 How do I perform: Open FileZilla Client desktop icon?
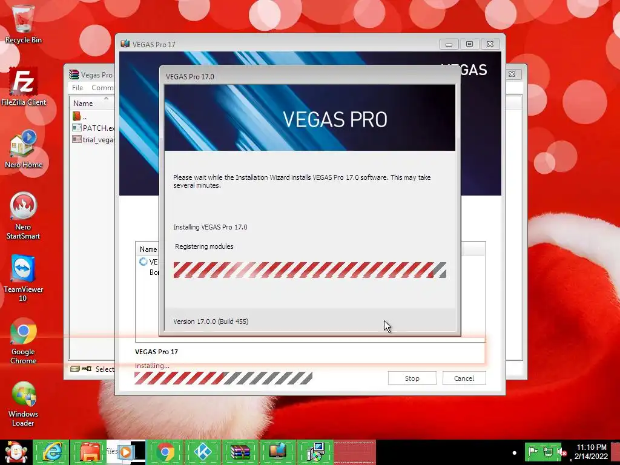pyautogui.click(x=24, y=87)
